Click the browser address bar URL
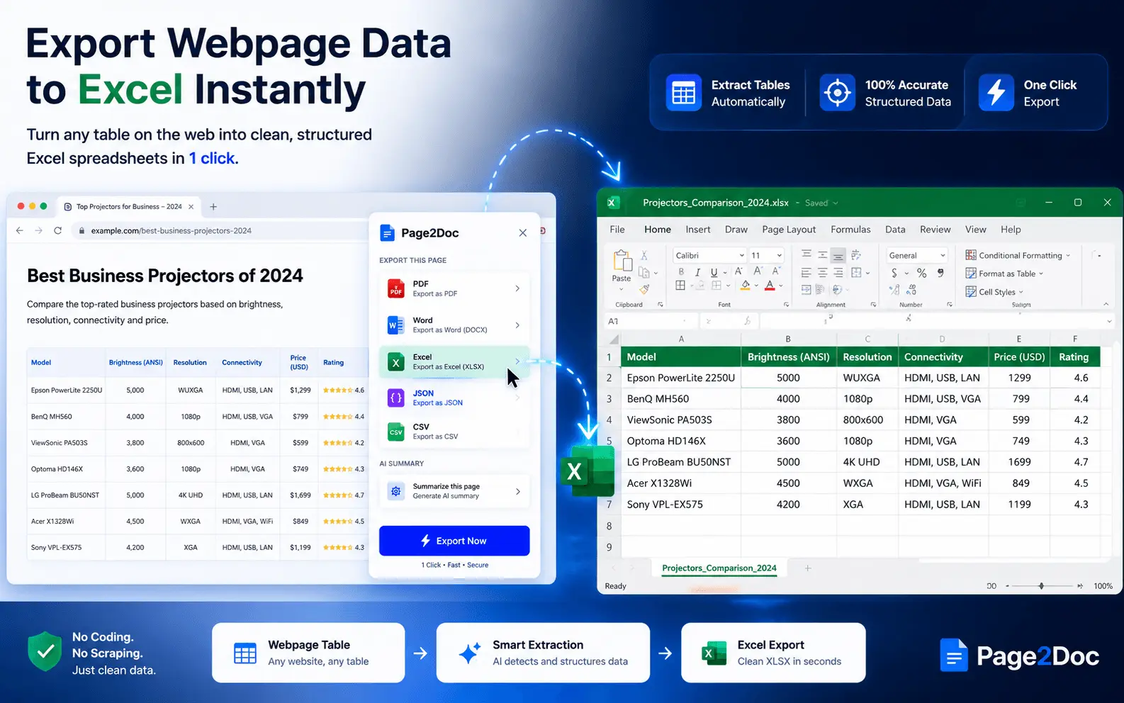The height and width of the screenshot is (703, 1124). click(x=171, y=230)
